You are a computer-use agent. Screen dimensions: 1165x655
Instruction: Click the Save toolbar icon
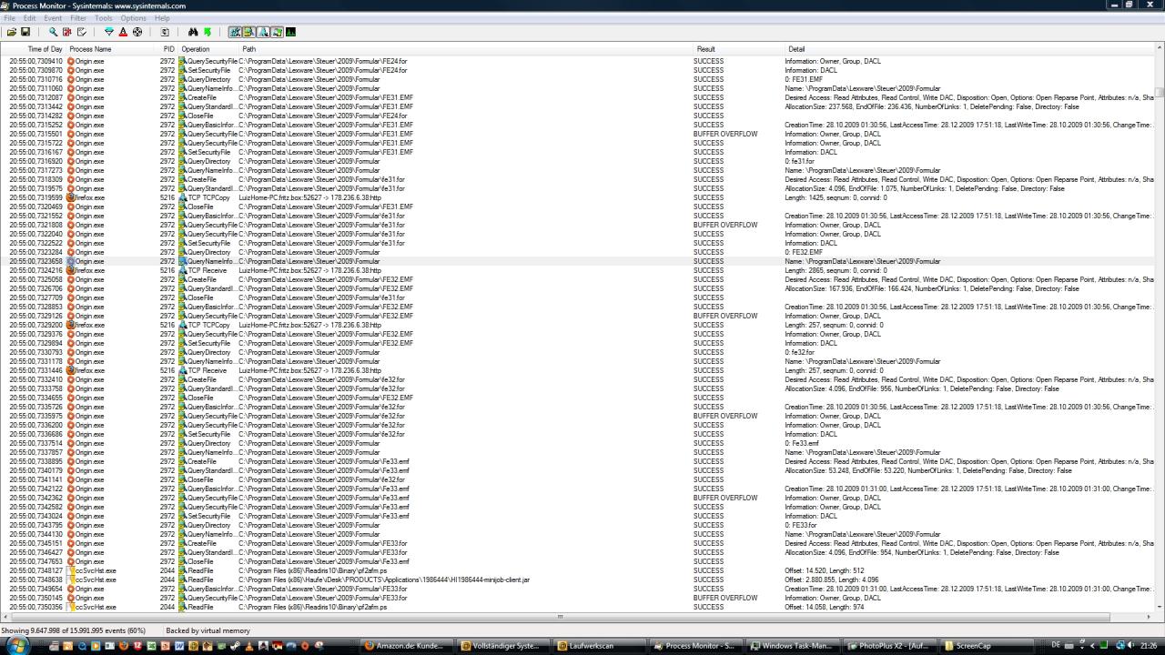pos(25,32)
